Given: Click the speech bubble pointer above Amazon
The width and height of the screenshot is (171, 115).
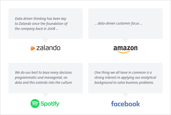Looking at the screenshot, I should [125, 40].
